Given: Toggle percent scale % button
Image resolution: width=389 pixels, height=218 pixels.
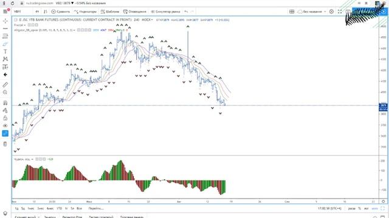Looking at the screenshot, I should coord(359,208).
